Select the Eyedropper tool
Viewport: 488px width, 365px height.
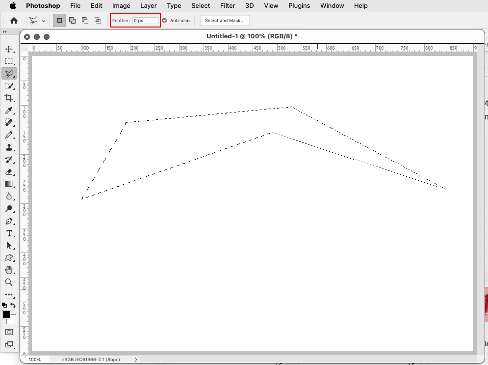[x=9, y=111]
